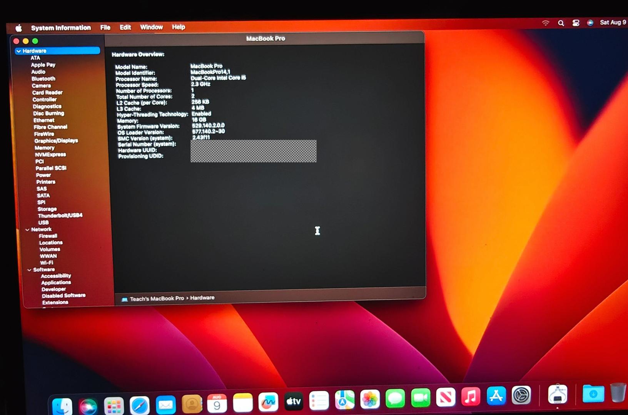The width and height of the screenshot is (628, 415).
Task: Select Power in the sidebar
Action: pos(43,175)
